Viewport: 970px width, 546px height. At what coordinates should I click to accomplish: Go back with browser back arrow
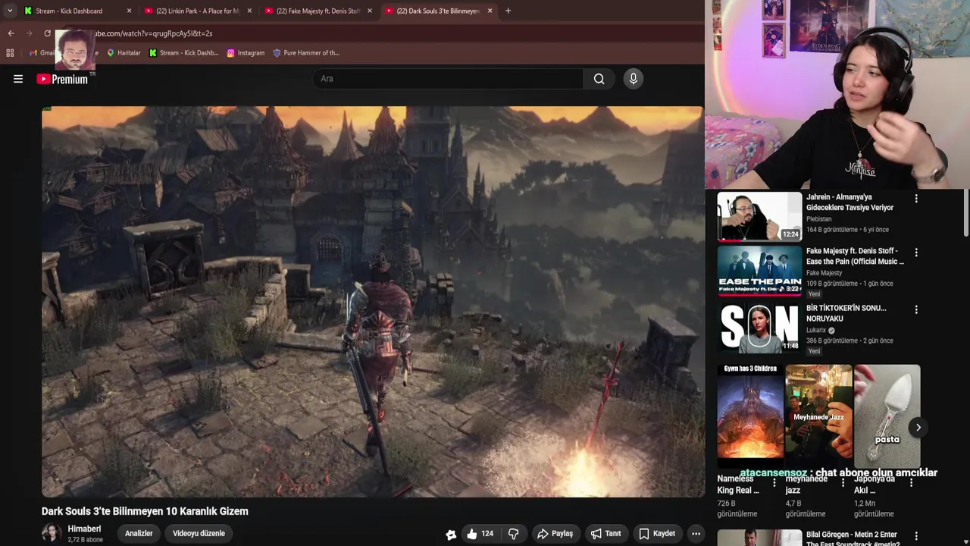coord(11,33)
